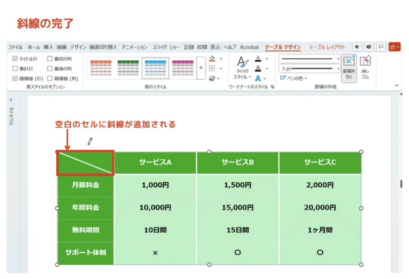This screenshot has width=409, height=279.
Task: Click the red share button
Action: pyautogui.click(x=395, y=47)
